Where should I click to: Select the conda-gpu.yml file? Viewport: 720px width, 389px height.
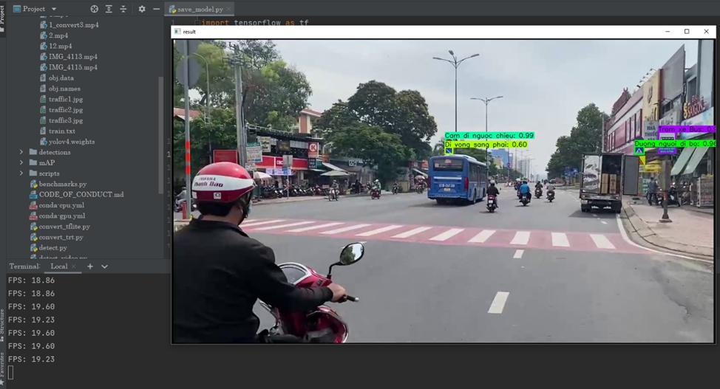coord(58,216)
